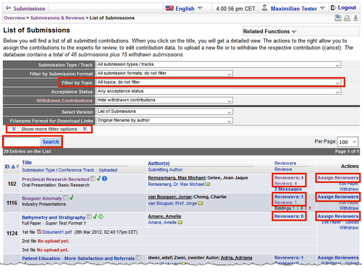Sort by Submitting Author header

(x=165, y=169)
